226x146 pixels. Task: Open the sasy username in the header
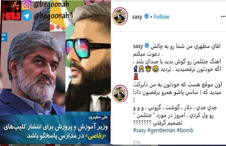click(137, 17)
